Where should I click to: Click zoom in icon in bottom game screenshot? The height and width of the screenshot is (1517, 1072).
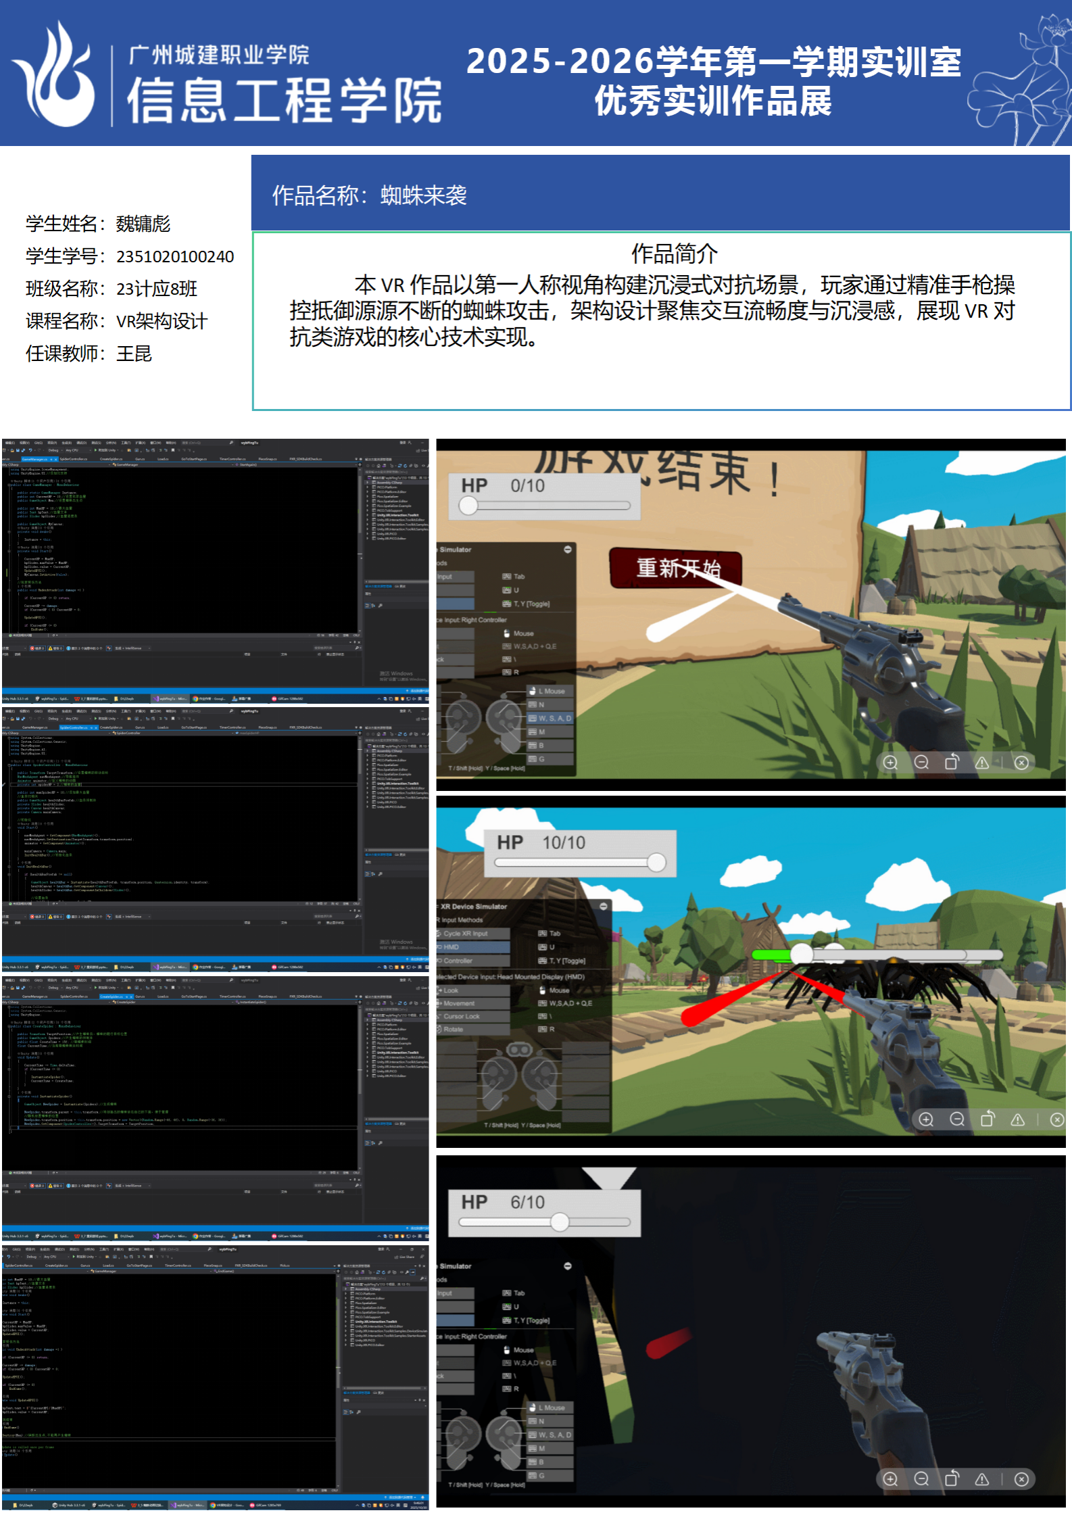890,1479
